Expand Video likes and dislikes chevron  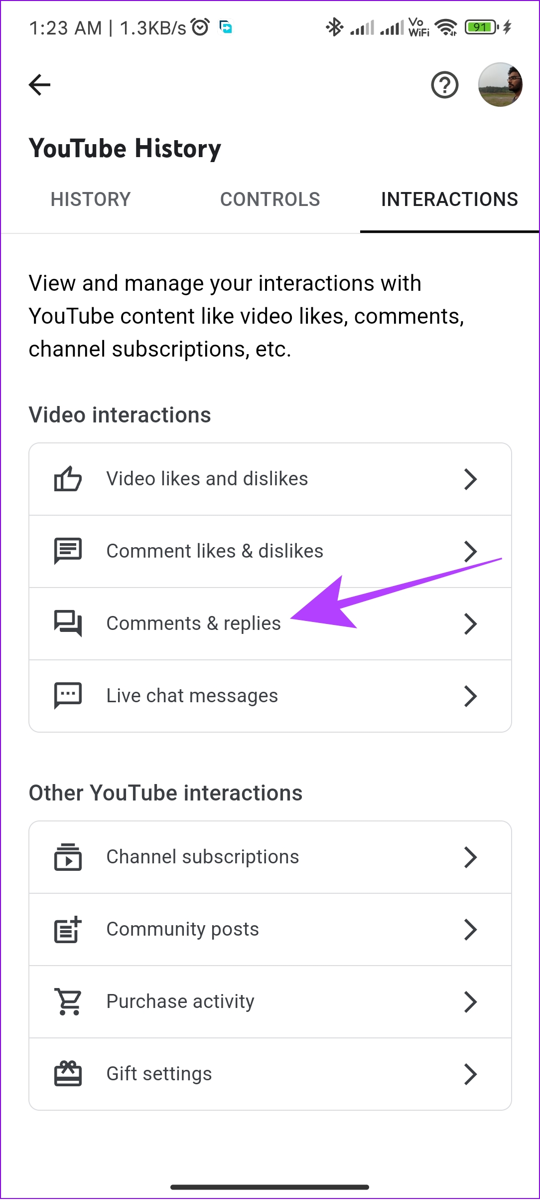[x=470, y=479]
